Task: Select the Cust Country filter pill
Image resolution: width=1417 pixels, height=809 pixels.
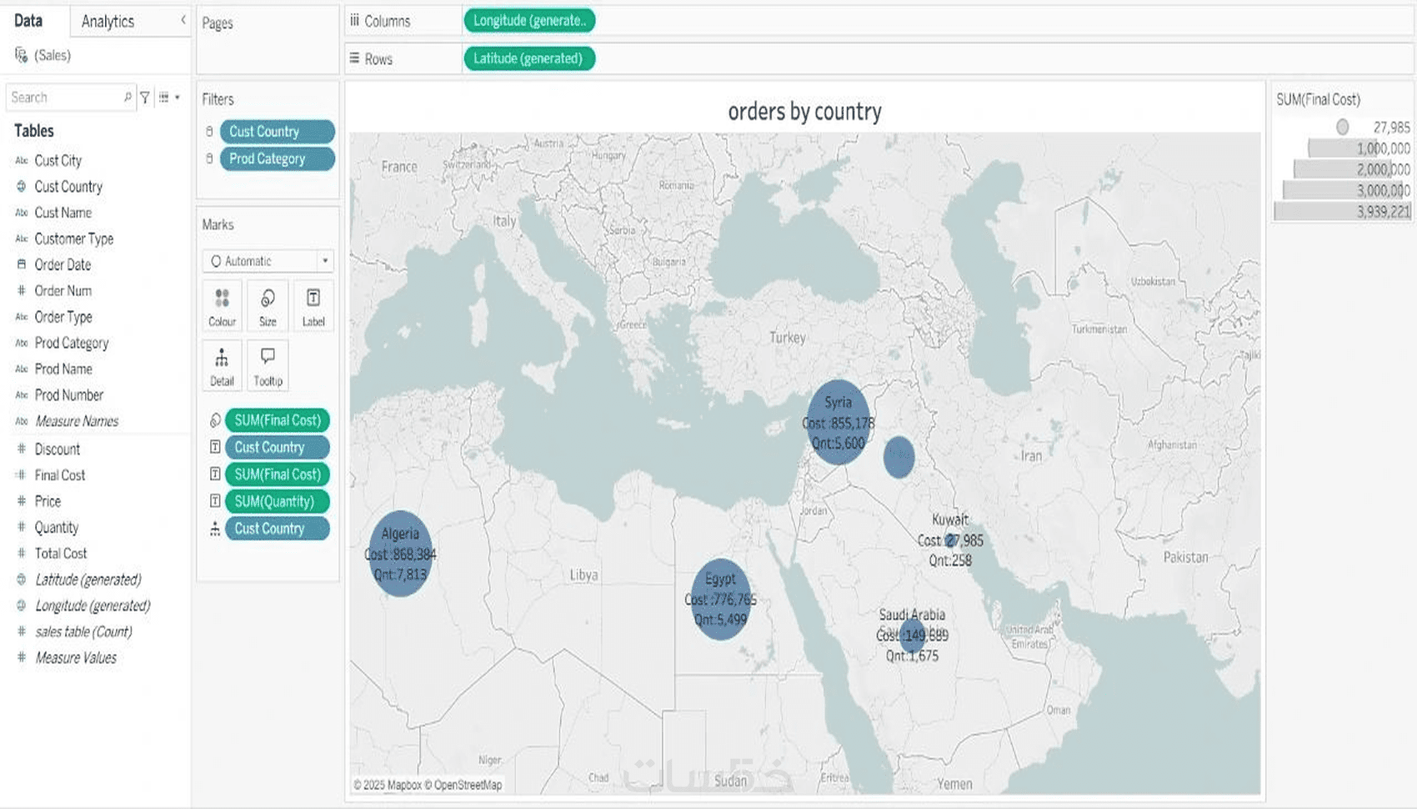Action: click(278, 131)
